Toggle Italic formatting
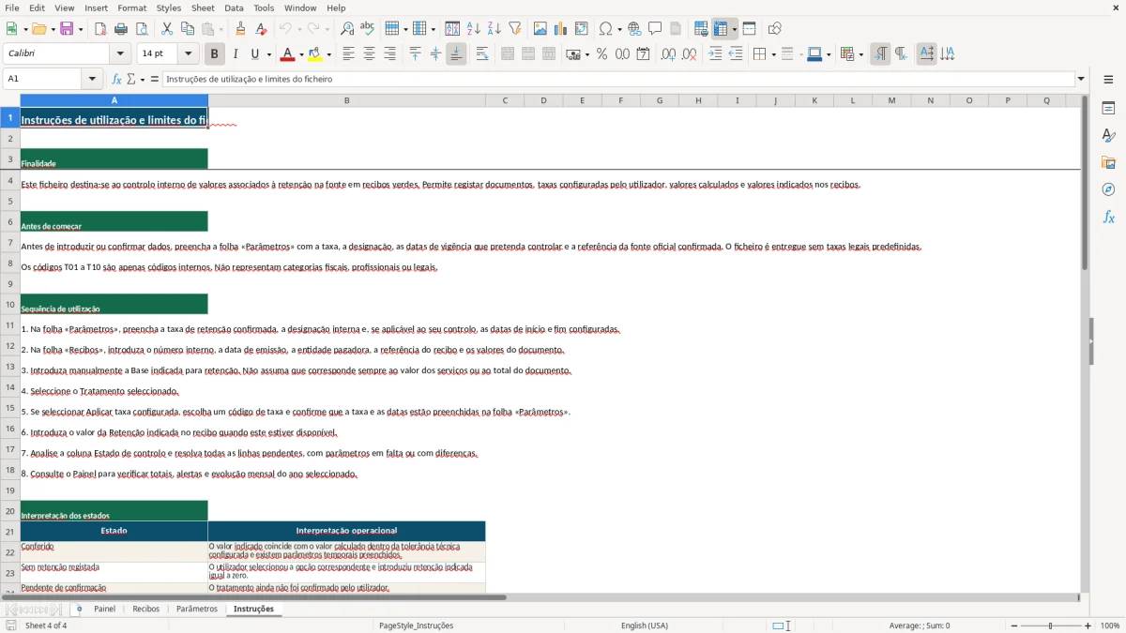The width and height of the screenshot is (1126, 633). pyautogui.click(x=236, y=54)
